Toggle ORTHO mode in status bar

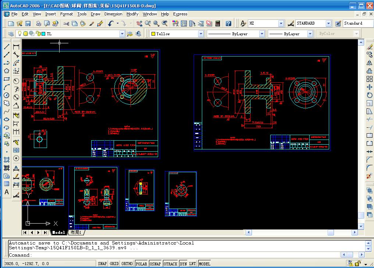tap(127, 264)
